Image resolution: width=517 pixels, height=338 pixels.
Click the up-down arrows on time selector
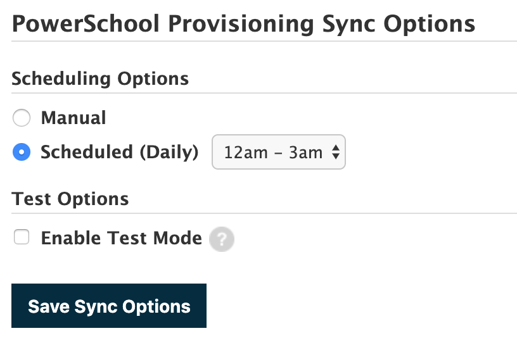pos(336,153)
